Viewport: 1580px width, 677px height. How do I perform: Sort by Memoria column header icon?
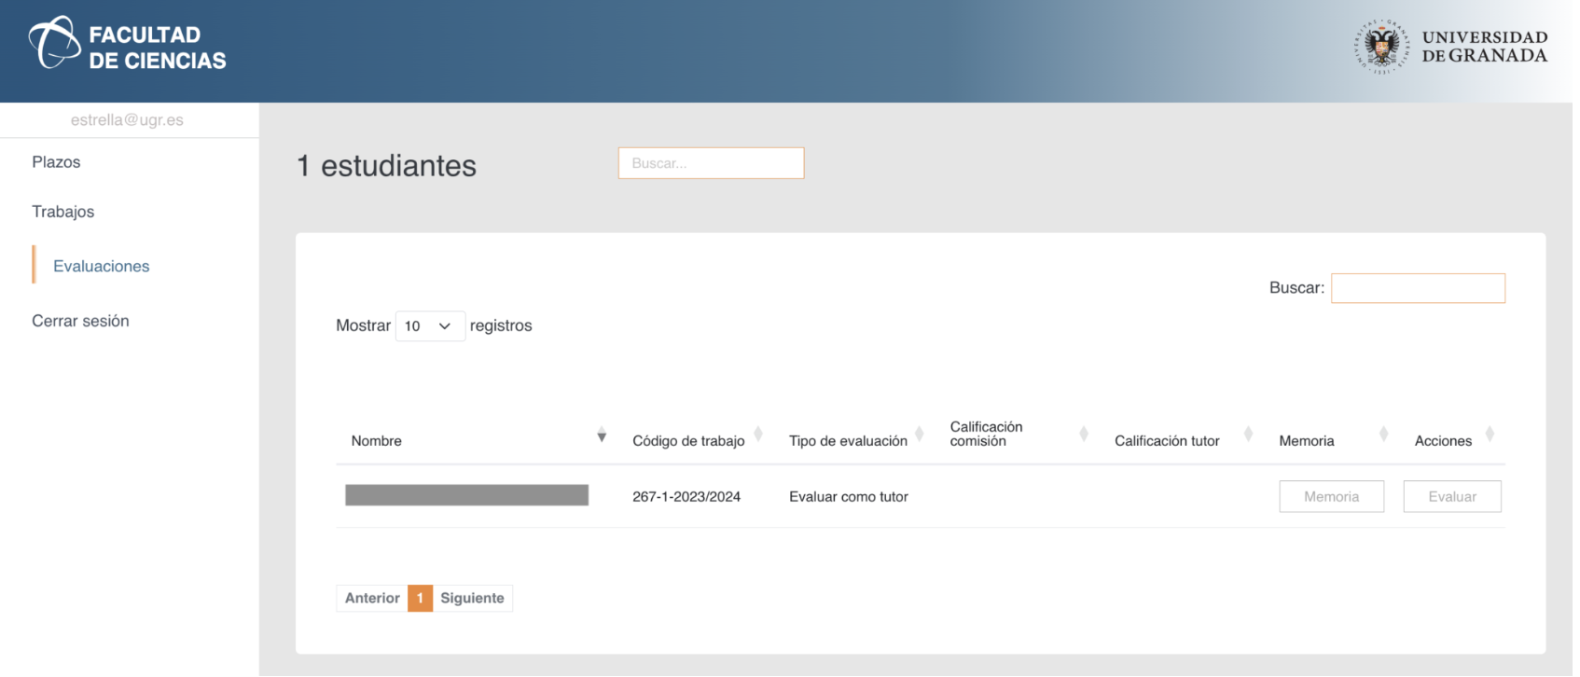coord(1383,435)
